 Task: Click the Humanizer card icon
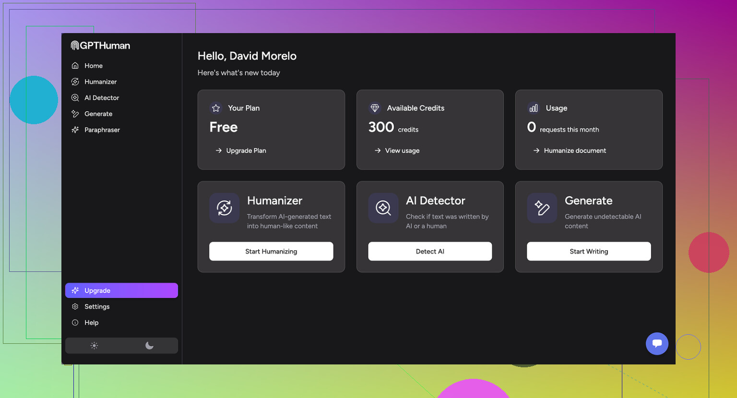(x=224, y=208)
